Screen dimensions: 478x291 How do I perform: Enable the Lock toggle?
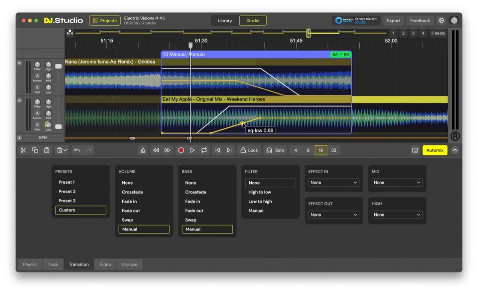[x=249, y=150]
